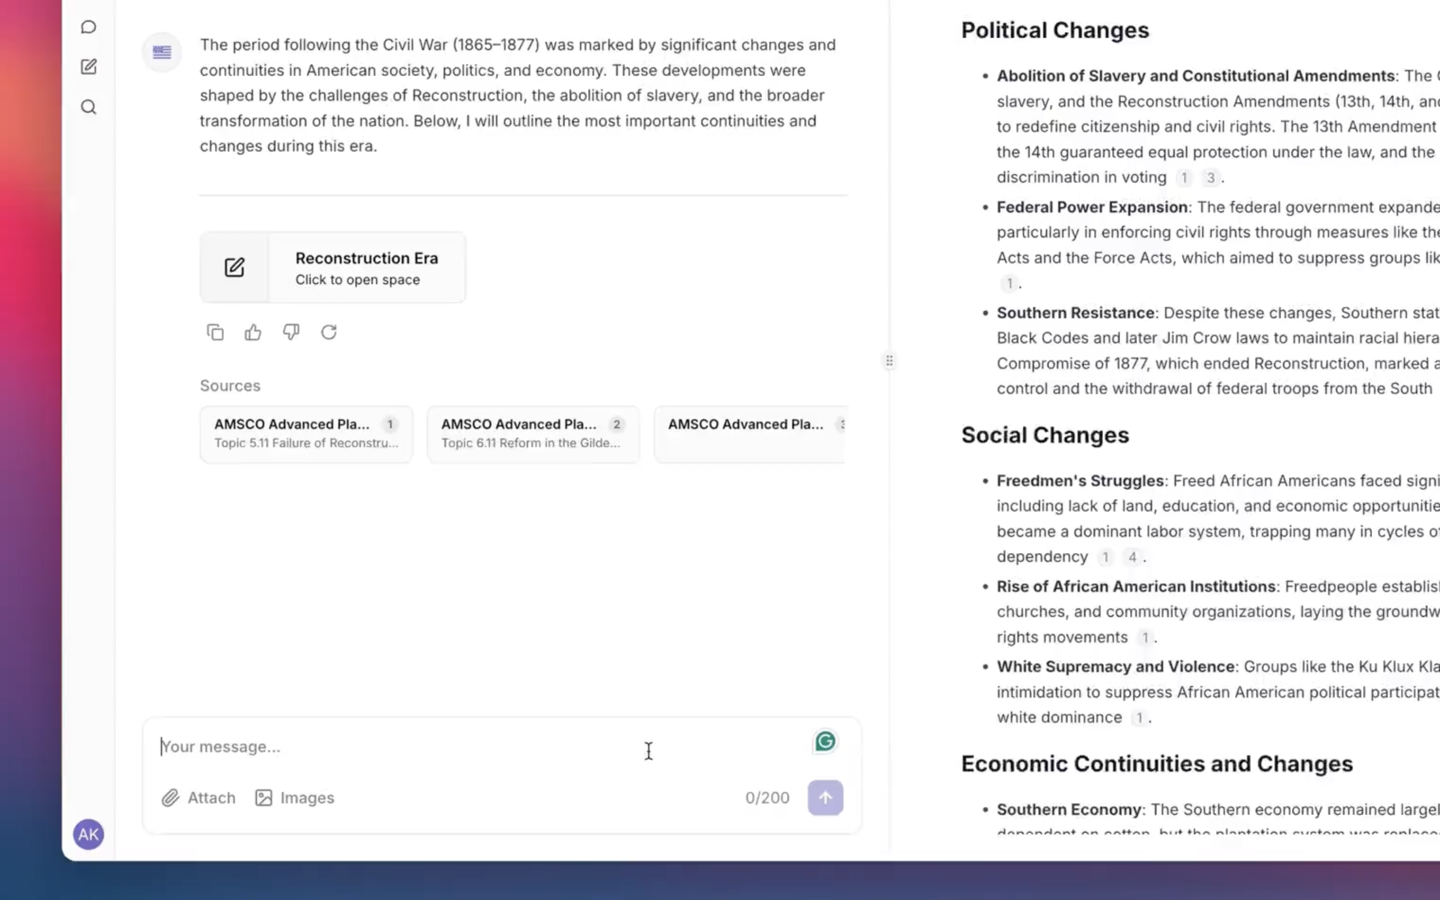Click the Social Changes heading
The width and height of the screenshot is (1440, 900).
click(1045, 435)
